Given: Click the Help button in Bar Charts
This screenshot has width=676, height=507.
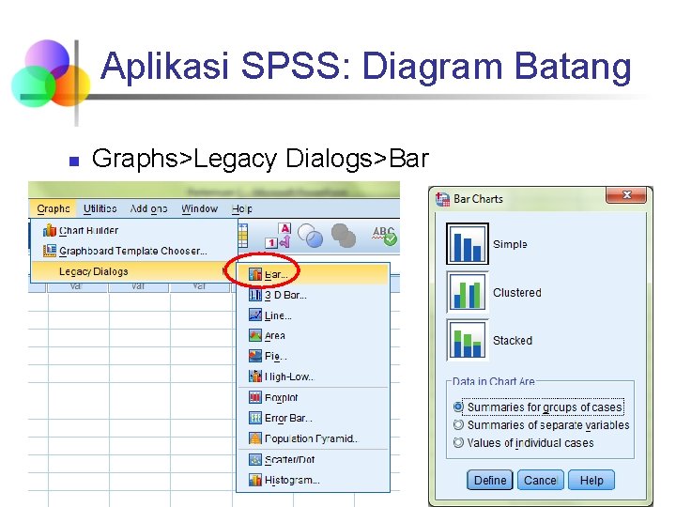Looking at the screenshot, I should pyautogui.click(x=591, y=481).
